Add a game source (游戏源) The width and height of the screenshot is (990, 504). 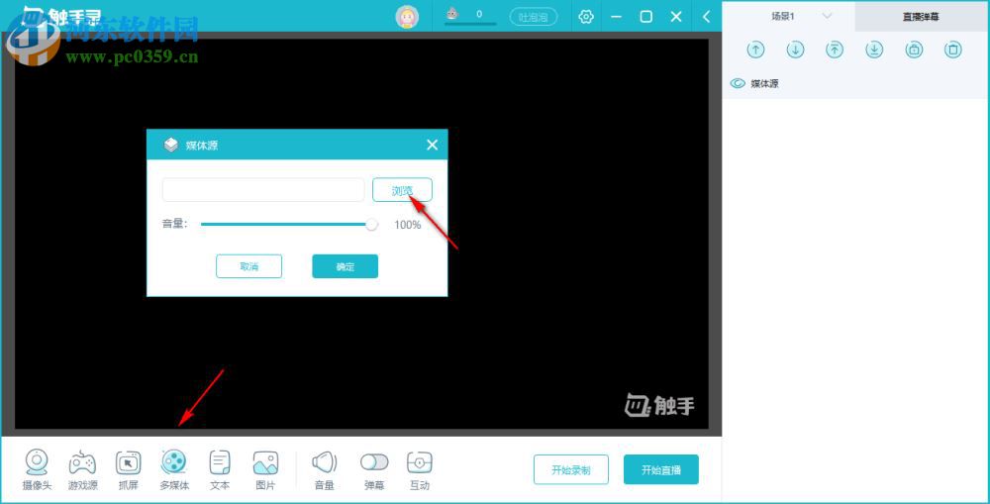pos(83,470)
